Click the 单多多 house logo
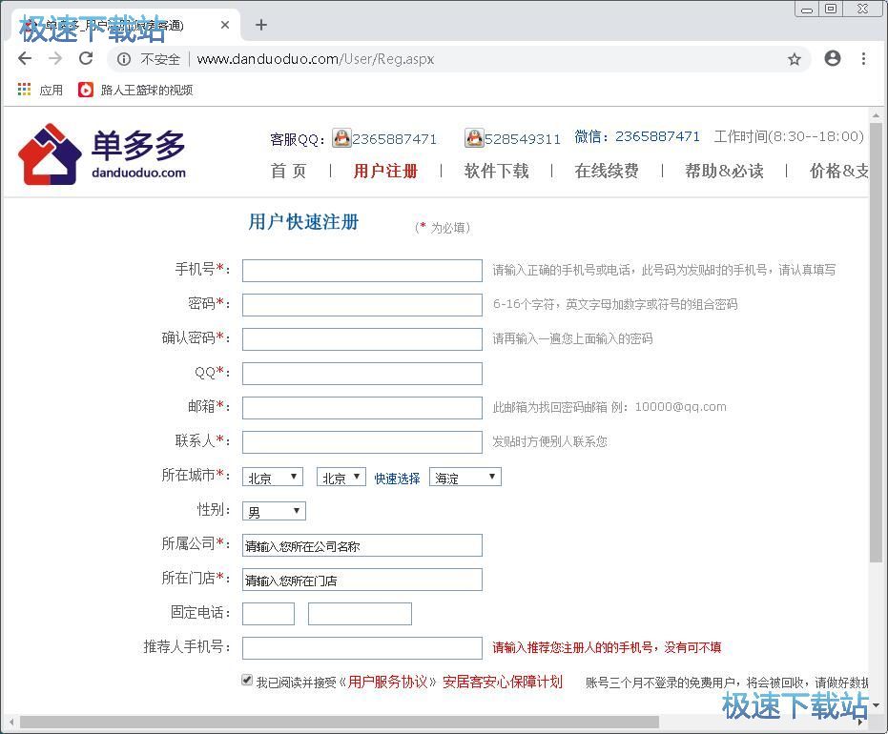 (50, 153)
